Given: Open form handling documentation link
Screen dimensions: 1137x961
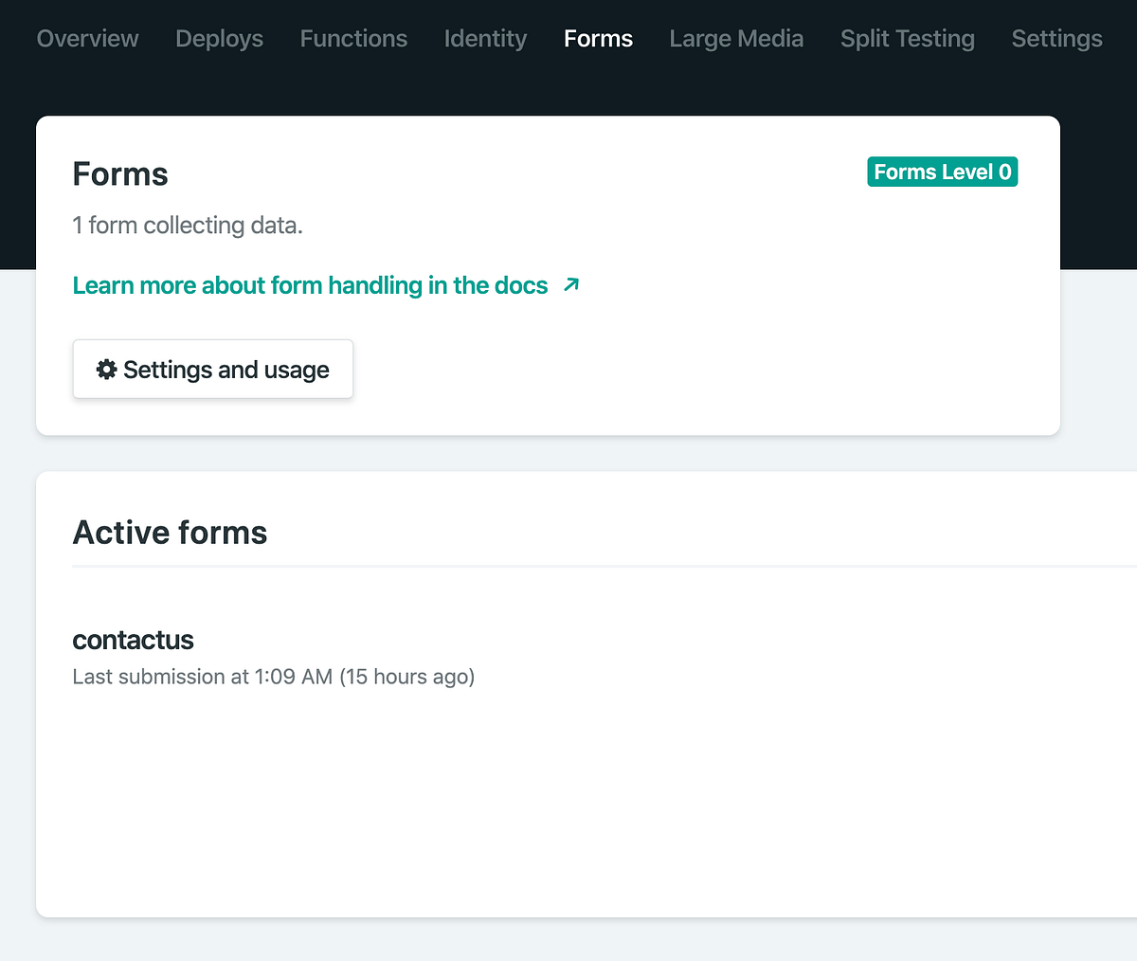Looking at the screenshot, I should [x=310, y=284].
